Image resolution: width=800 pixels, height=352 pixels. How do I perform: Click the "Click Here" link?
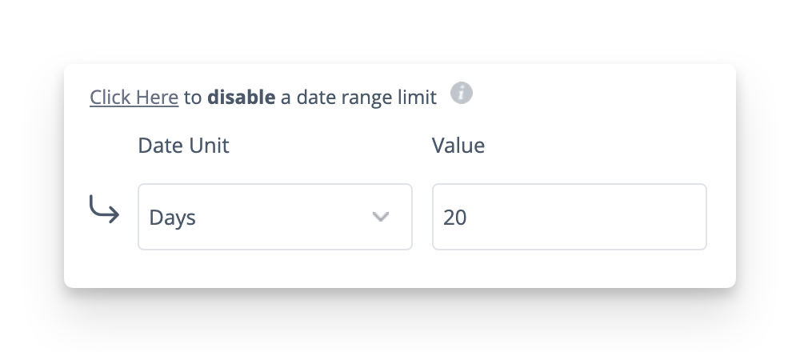pos(134,98)
